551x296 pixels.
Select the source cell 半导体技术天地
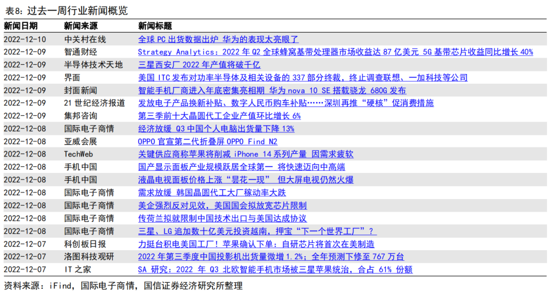point(93,65)
